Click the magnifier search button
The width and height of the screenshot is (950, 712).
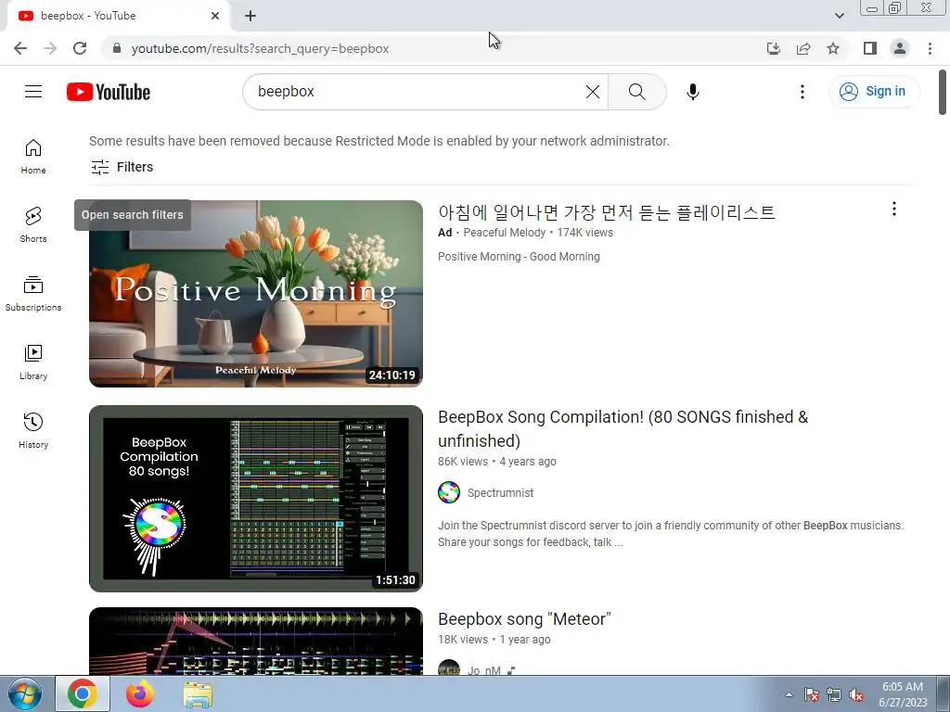[x=636, y=92]
